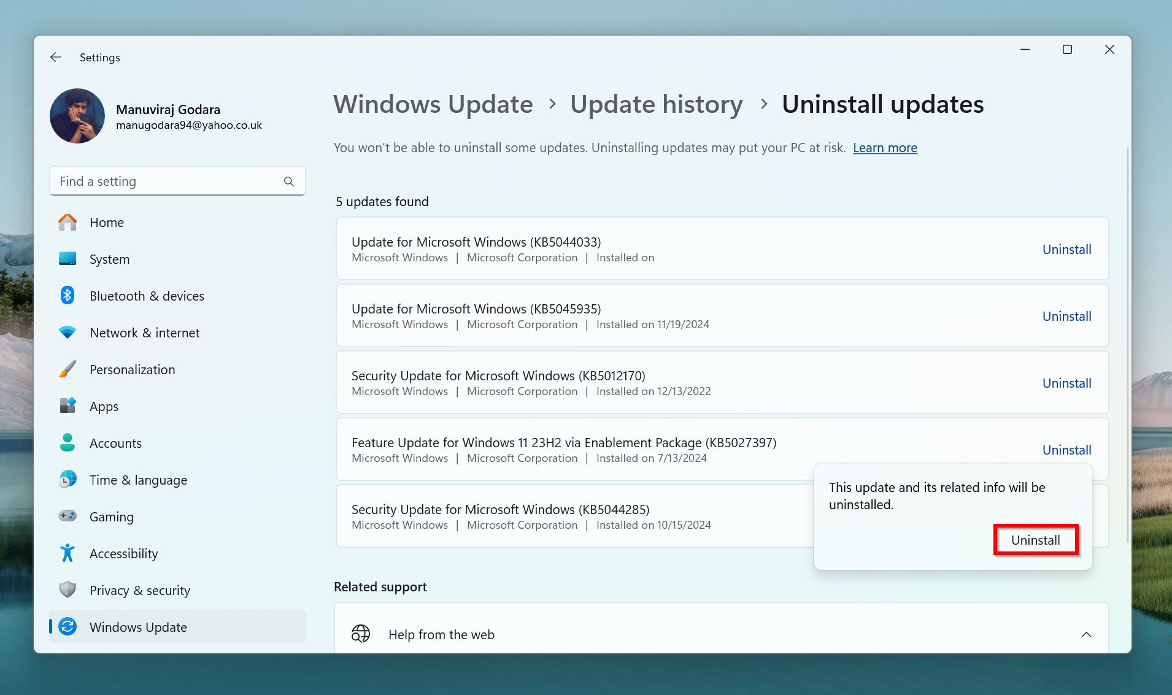The image size is (1172, 695).
Task: Open Time & language settings
Action: tap(177, 480)
